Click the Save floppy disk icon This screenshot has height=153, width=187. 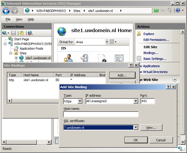pos(13,33)
